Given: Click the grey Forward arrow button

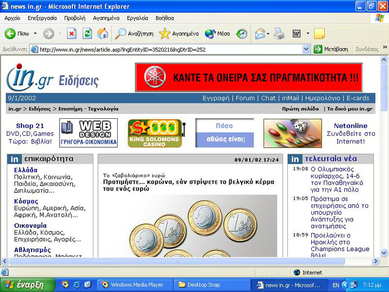Looking at the screenshot, I should click(48, 34).
